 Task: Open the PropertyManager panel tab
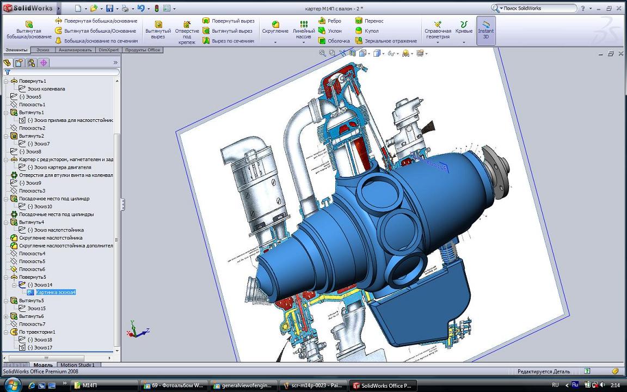coord(19,63)
